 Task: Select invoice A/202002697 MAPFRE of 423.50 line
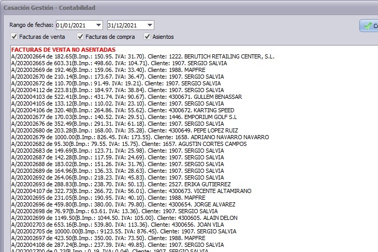tap(108, 239)
